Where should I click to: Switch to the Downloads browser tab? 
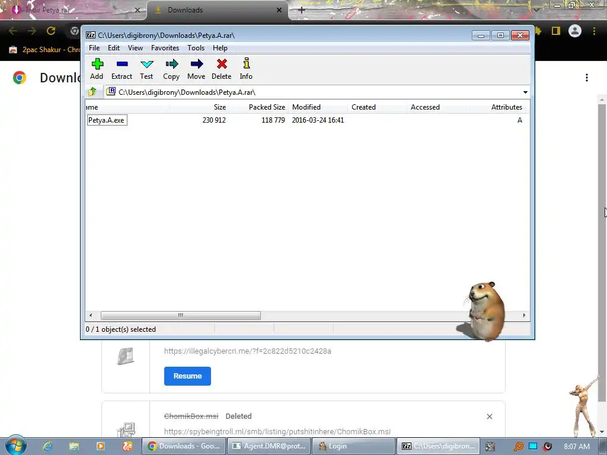(x=217, y=10)
